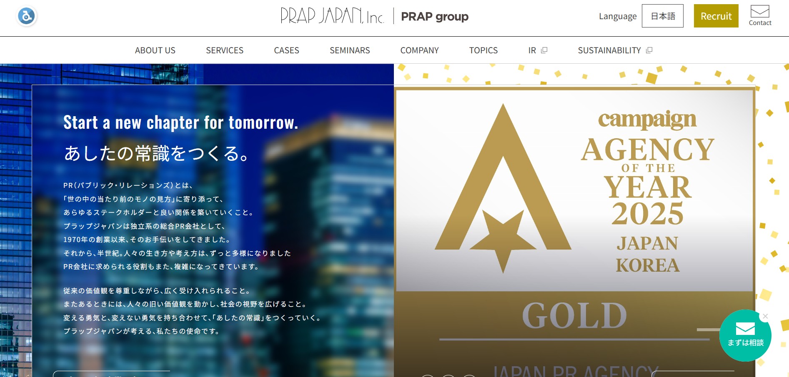Click the line '1970年の創業以来、そのお手伝いをしてきました。'
789x377 pixels.
point(147,240)
